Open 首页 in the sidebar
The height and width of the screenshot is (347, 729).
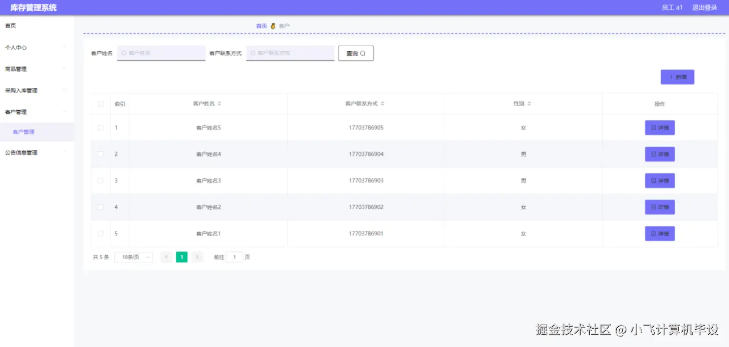coord(37,25)
